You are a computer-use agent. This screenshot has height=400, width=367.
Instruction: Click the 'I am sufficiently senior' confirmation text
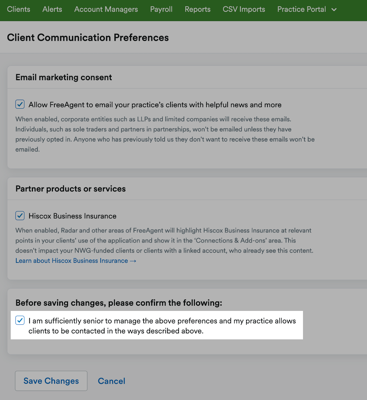[x=162, y=326]
